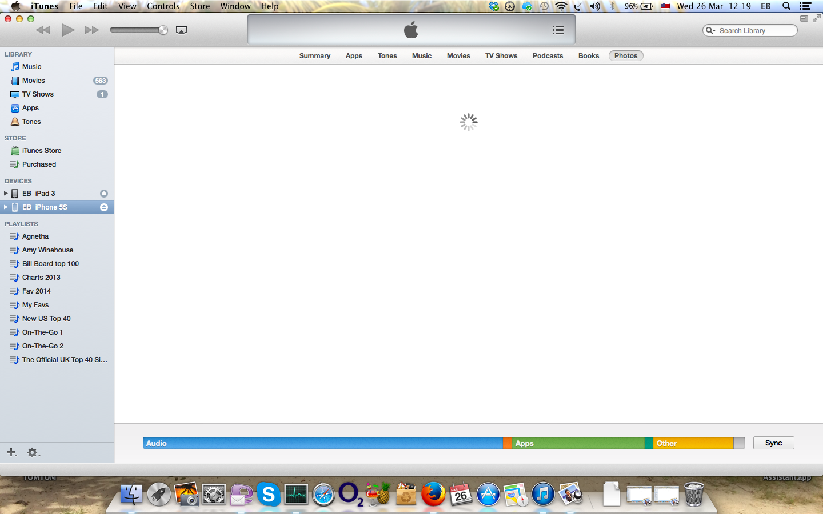
Task: Click the add playlist plus button
Action: click(x=11, y=452)
